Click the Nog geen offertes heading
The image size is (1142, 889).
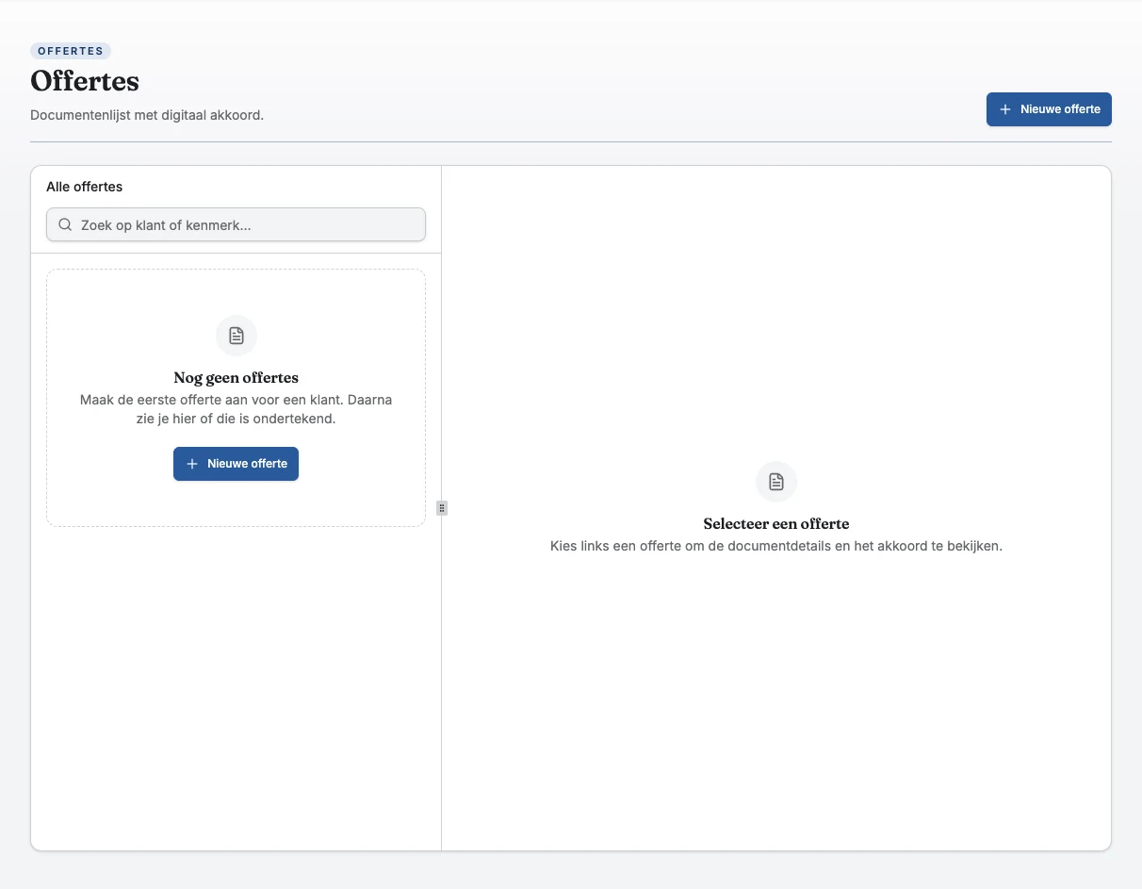pyautogui.click(x=237, y=378)
